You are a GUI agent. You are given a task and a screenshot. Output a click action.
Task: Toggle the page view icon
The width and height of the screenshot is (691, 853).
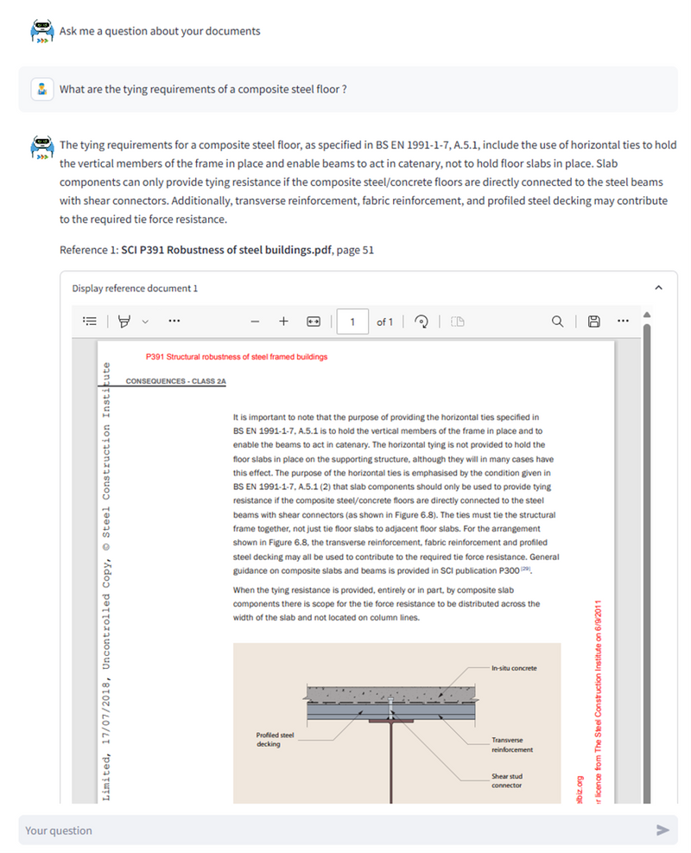point(457,321)
